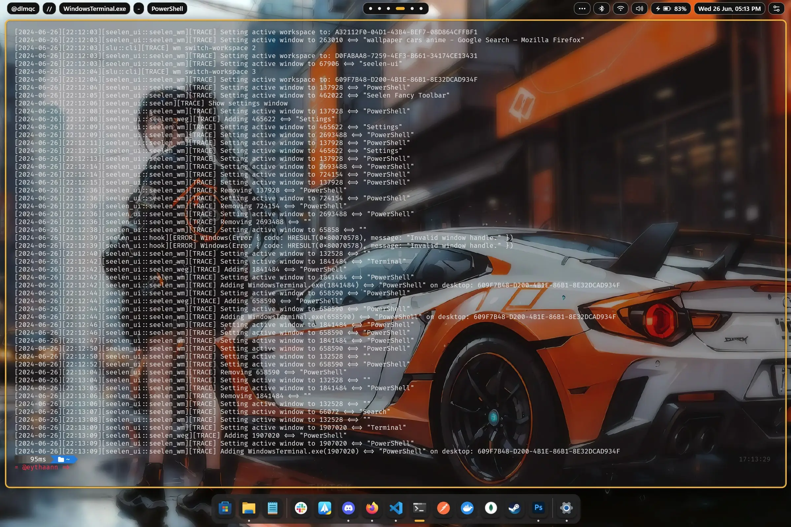Mute audio via the speaker icon
The height and width of the screenshot is (527, 791).
point(639,8)
